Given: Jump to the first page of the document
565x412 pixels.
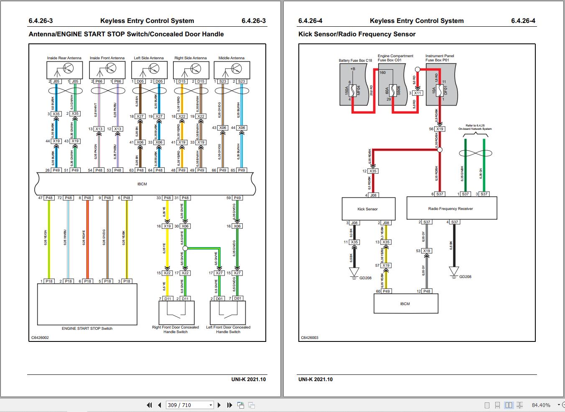Looking at the screenshot, I should (x=149, y=405).
